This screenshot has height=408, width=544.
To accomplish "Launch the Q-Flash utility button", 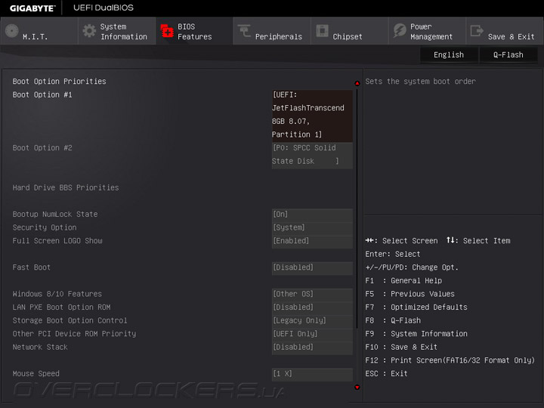I will coord(508,55).
